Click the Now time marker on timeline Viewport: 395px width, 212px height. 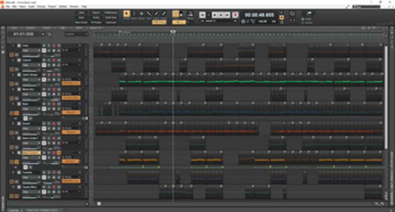point(173,32)
